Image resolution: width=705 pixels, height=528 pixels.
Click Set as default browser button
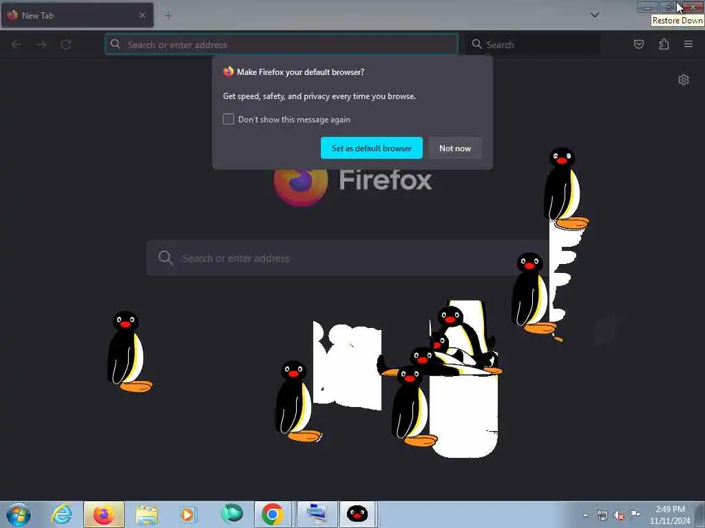[x=371, y=148]
